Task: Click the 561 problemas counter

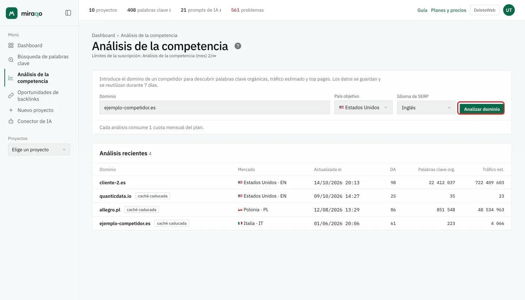Action: [247, 10]
